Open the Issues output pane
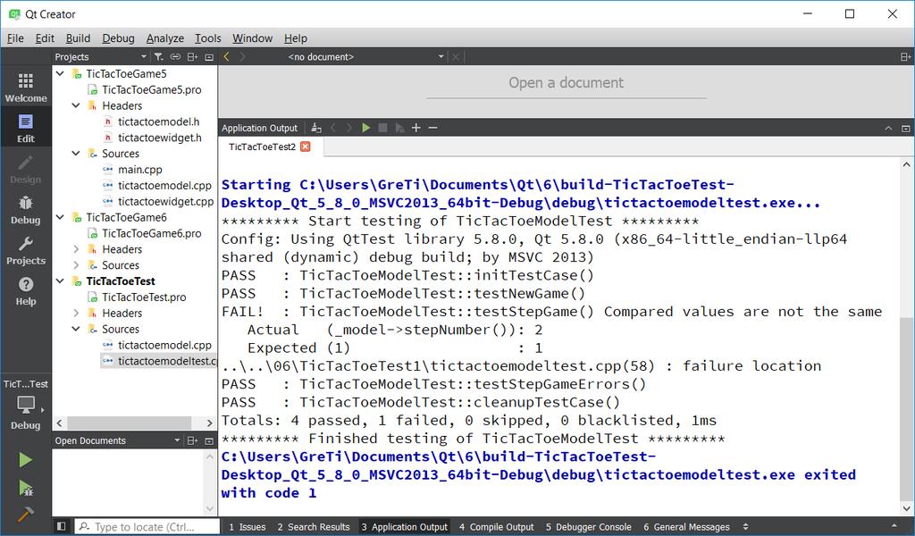 coord(247,527)
